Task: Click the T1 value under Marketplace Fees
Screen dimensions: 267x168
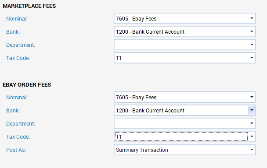Action: (x=119, y=58)
